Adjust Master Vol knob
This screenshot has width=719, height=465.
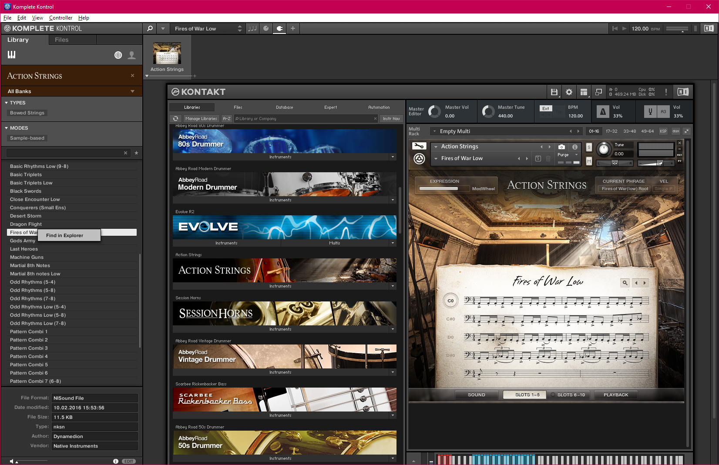point(434,112)
